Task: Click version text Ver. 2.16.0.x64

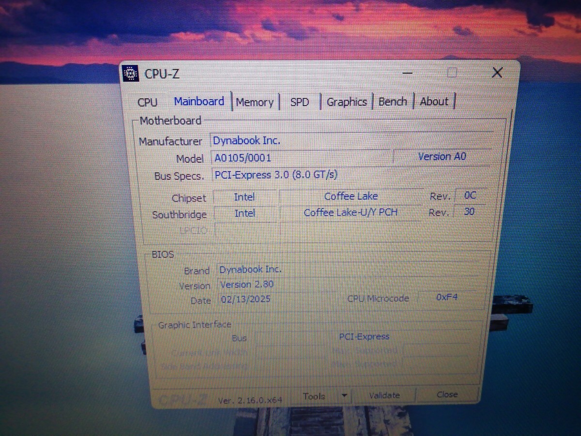Action: click(x=250, y=401)
